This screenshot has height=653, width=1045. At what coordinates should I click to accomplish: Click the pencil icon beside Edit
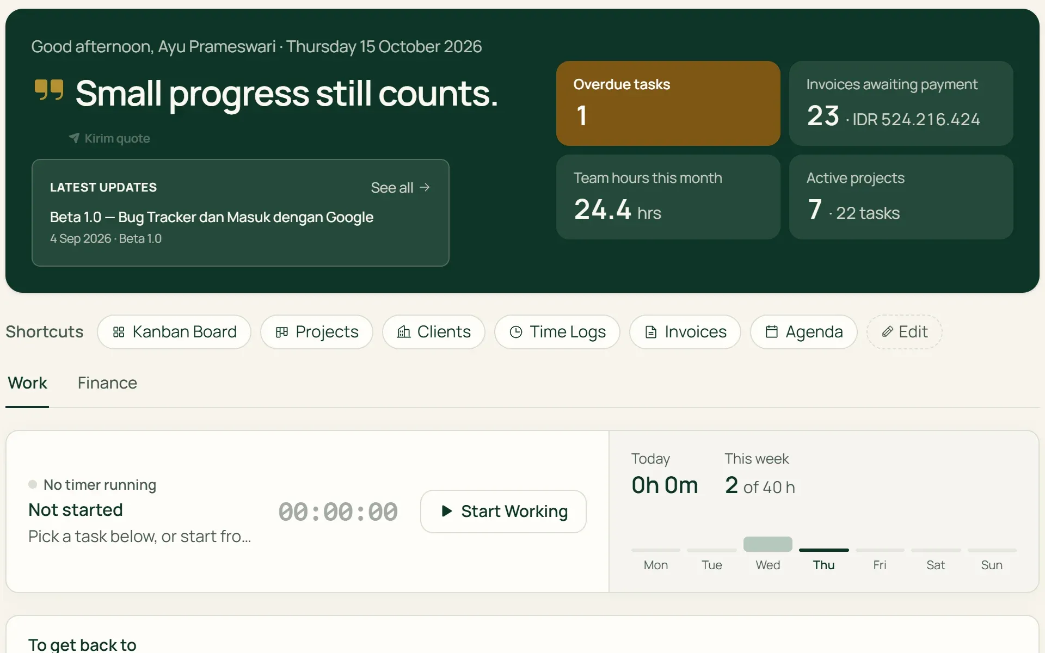887,332
